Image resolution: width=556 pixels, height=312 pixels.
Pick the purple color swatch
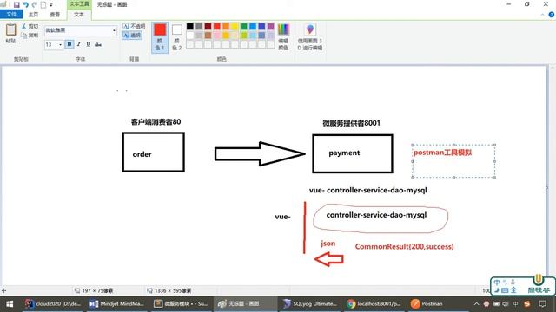point(270,26)
